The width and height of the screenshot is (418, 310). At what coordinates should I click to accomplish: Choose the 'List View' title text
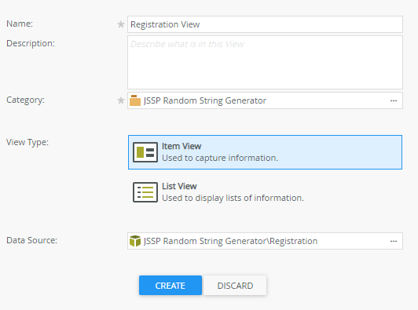point(179,186)
